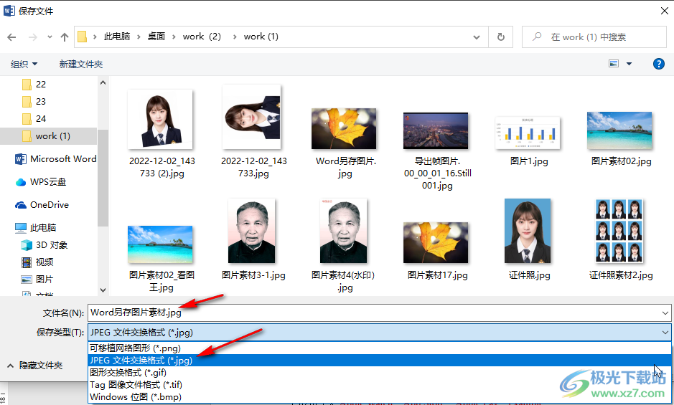Collapse folders with 隐藏文件夹
This screenshot has width=674, height=405.
(x=35, y=366)
